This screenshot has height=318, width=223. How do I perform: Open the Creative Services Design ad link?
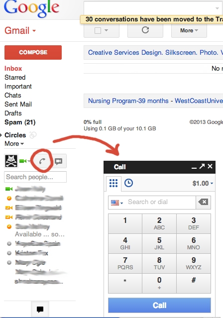click(155, 53)
